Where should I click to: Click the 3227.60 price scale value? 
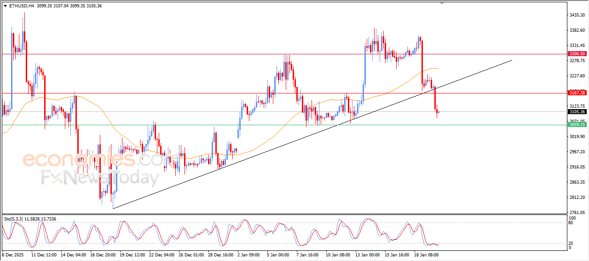(577, 76)
